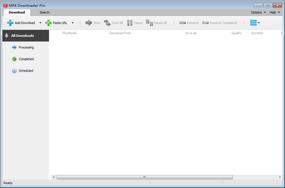The height and width of the screenshot is (188, 285).
Task: Expand the Add Download dropdown arrow
Action: [x=40, y=23]
